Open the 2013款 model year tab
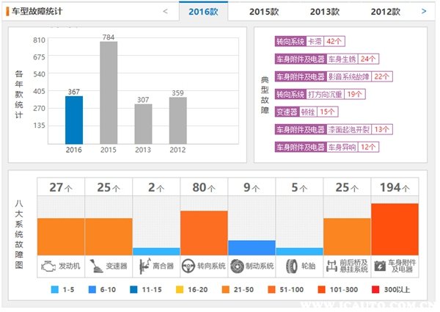This screenshot has height=312, width=440. [x=324, y=12]
